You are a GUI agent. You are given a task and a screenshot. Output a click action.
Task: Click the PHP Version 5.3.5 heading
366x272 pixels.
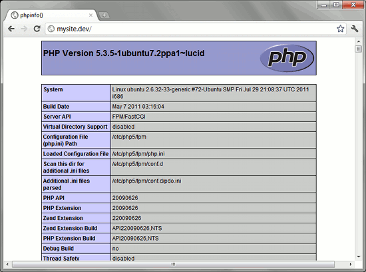click(x=124, y=53)
